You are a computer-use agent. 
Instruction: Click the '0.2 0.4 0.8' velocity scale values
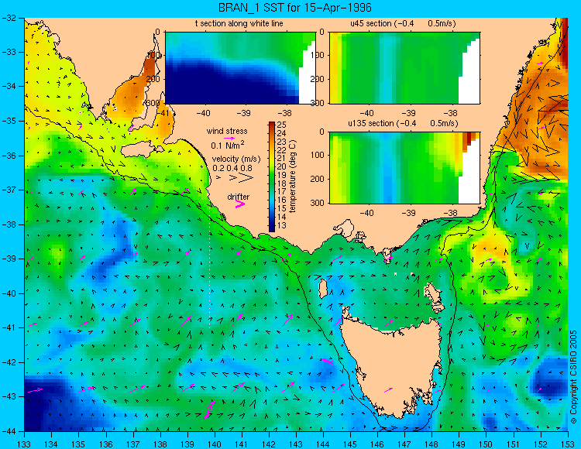pyautogui.click(x=232, y=168)
